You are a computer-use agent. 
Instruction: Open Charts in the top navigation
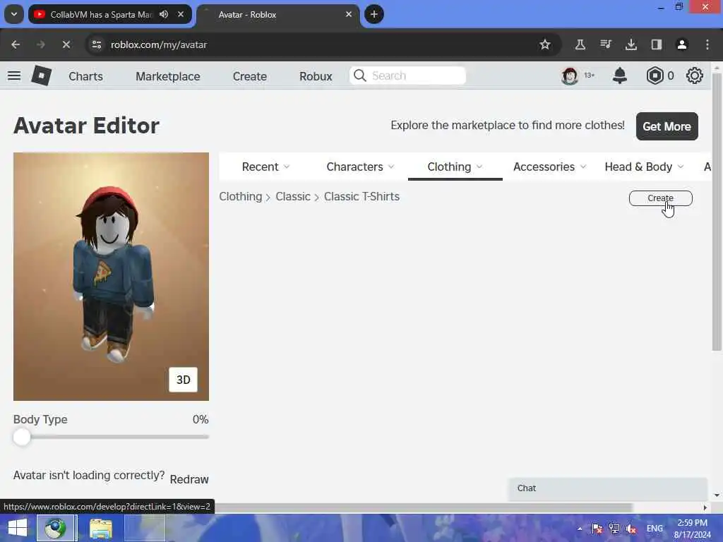[85, 76]
